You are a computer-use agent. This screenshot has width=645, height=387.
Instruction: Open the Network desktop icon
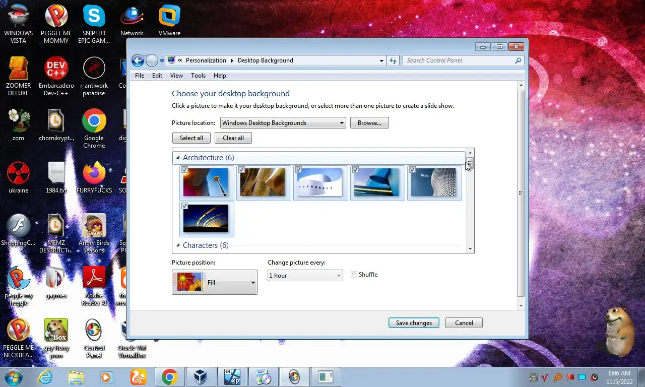point(132,20)
